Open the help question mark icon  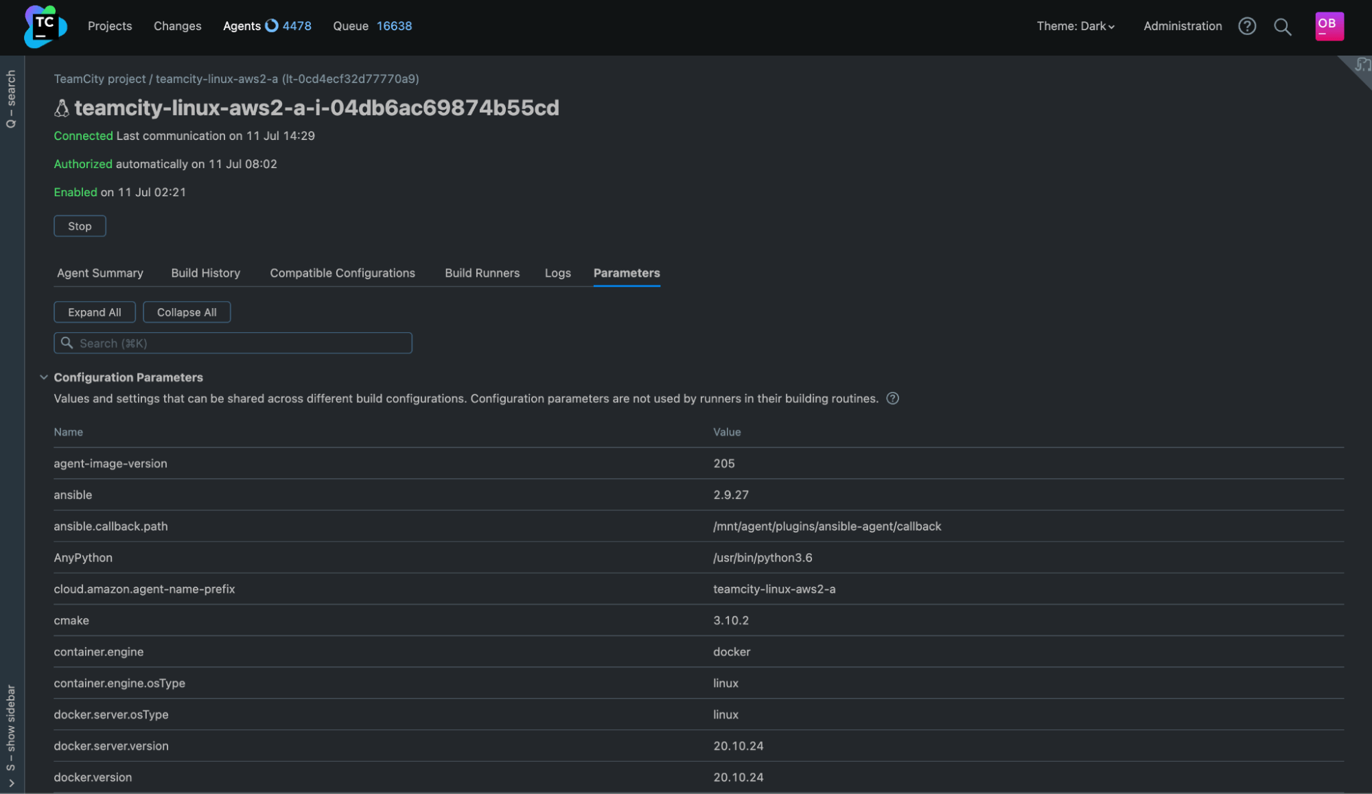[1247, 26]
